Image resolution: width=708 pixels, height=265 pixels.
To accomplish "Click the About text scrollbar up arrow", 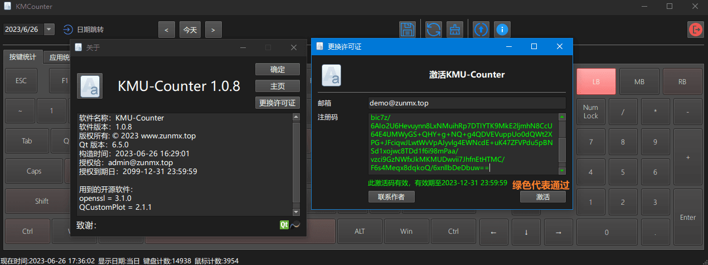I will [x=296, y=117].
